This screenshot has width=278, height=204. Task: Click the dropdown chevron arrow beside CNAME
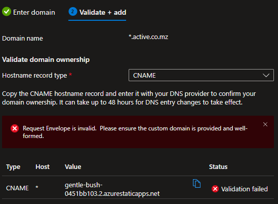pos(266,75)
